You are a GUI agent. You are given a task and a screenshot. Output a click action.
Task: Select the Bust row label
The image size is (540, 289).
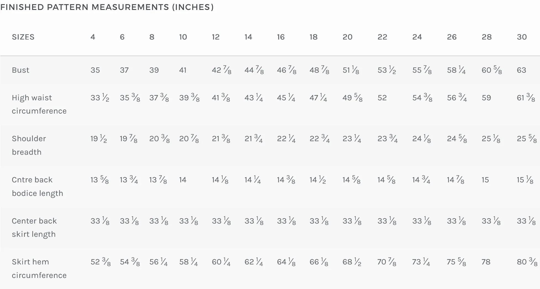click(20, 70)
